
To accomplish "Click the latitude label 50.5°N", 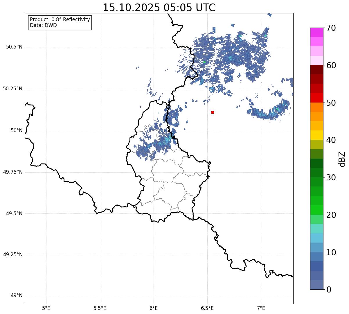I will [14, 47].
